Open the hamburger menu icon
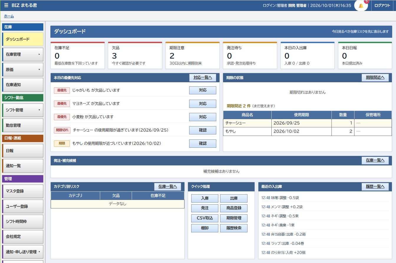Image resolution: width=396 pixels, height=263 pixels. point(6,5)
